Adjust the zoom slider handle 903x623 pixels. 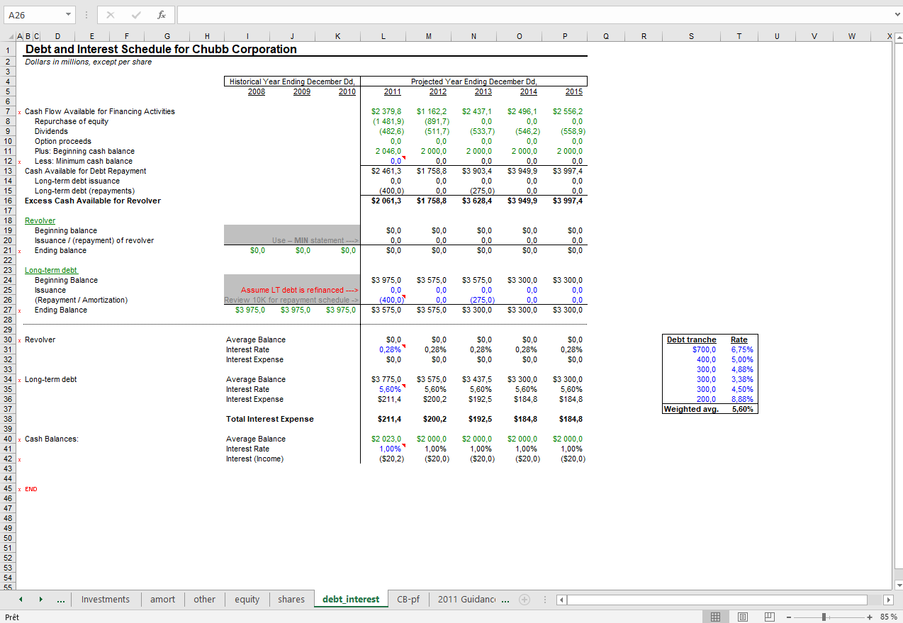(x=824, y=617)
